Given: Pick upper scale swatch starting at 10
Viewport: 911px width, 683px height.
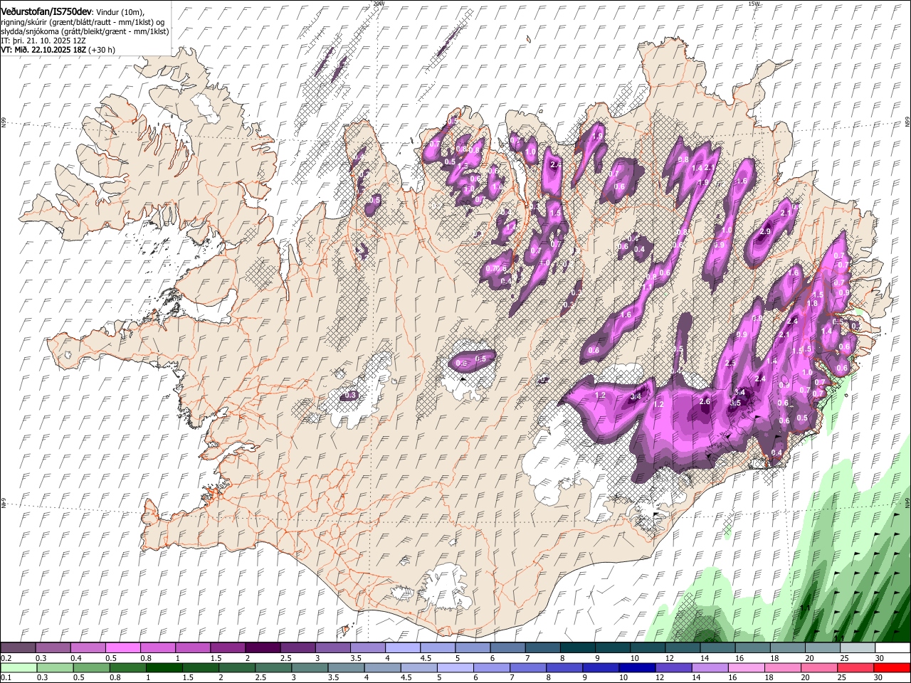Looking at the screenshot, I should point(647,648).
